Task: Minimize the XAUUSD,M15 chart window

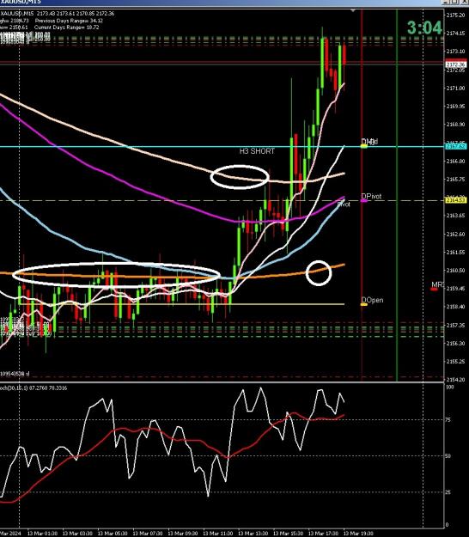Action: pyautogui.click(x=446, y=2)
